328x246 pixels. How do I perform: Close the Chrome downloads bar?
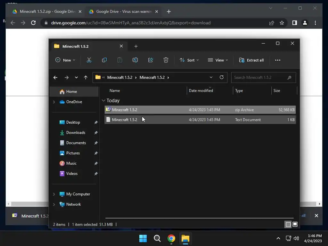[316, 216]
